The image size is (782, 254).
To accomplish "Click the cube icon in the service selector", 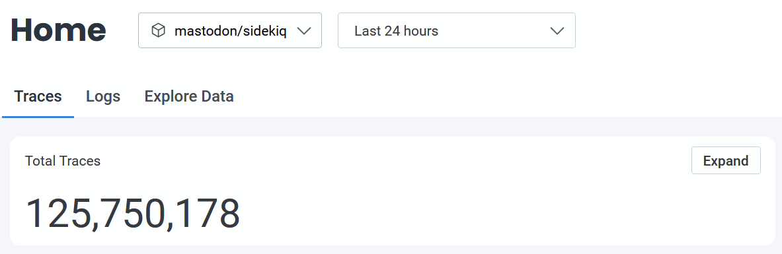I will pyautogui.click(x=158, y=31).
